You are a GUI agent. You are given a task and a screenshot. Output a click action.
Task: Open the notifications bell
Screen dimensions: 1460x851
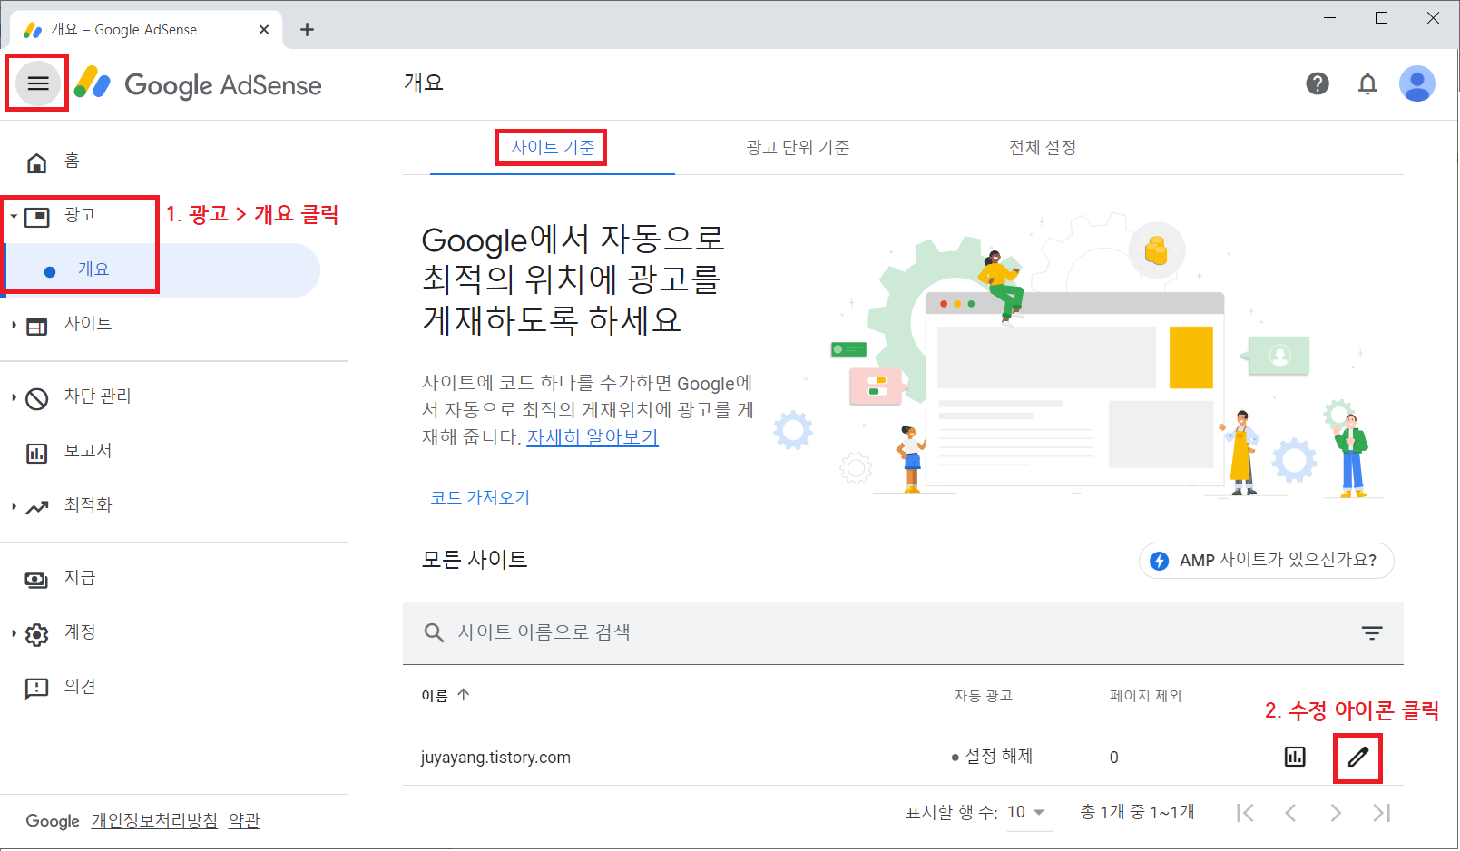1367,83
